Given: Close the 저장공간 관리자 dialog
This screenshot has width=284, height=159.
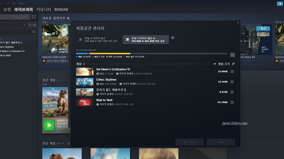Looking at the screenshot, I should [x=238, y=23].
